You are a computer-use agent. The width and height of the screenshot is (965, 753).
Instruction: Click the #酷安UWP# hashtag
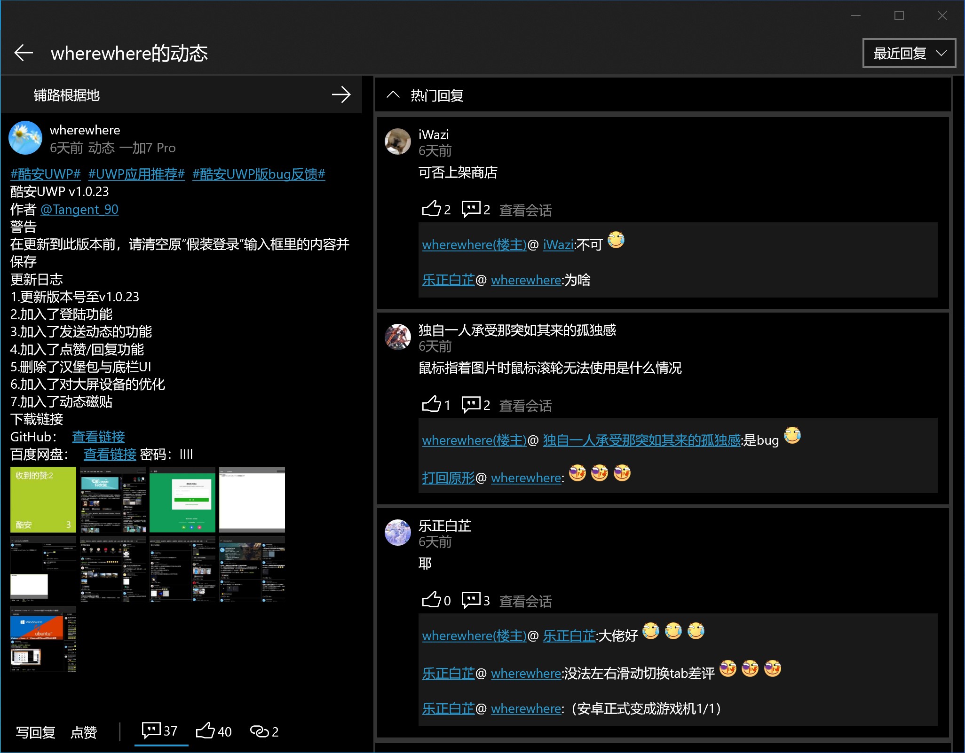46,174
